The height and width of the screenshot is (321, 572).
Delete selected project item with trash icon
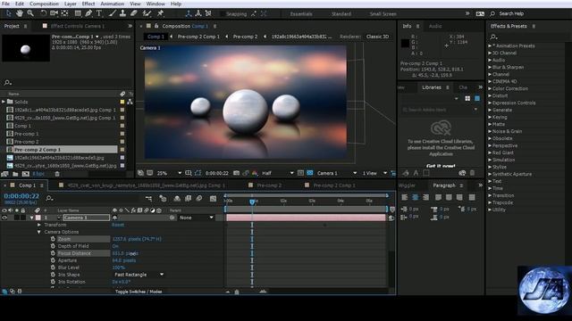pyautogui.click(x=57, y=174)
